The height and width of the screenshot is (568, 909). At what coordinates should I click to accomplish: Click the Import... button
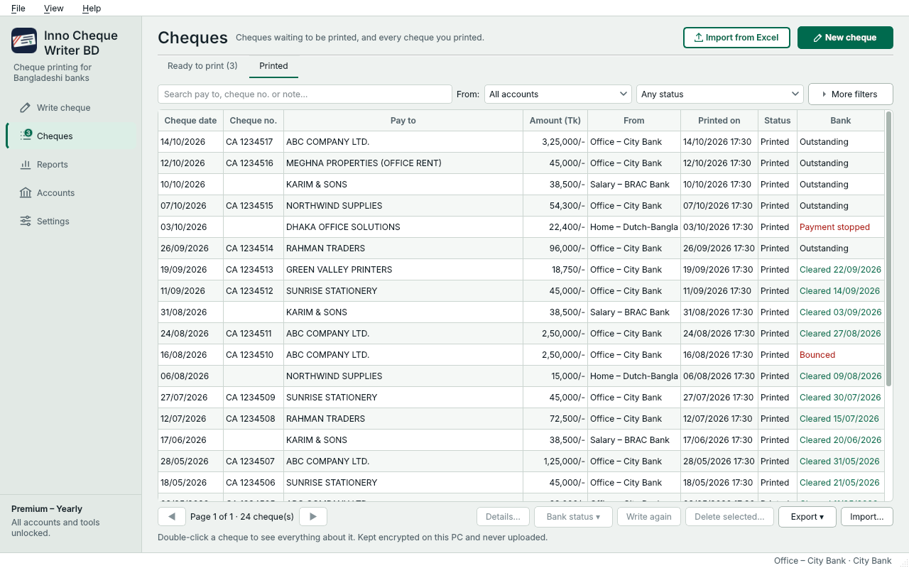tap(867, 517)
